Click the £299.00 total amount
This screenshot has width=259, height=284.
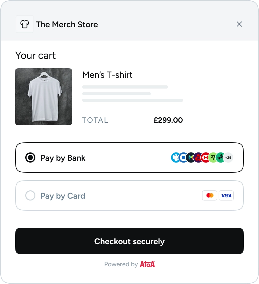[168, 120]
